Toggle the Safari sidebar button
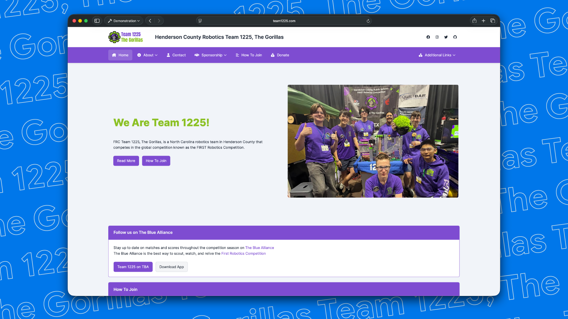The width and height of the screenshot is (568, 319). 97,21
